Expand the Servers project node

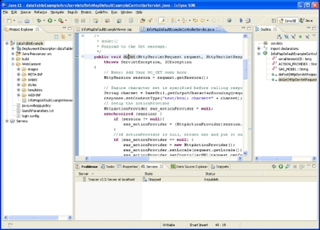pos(6,121)
